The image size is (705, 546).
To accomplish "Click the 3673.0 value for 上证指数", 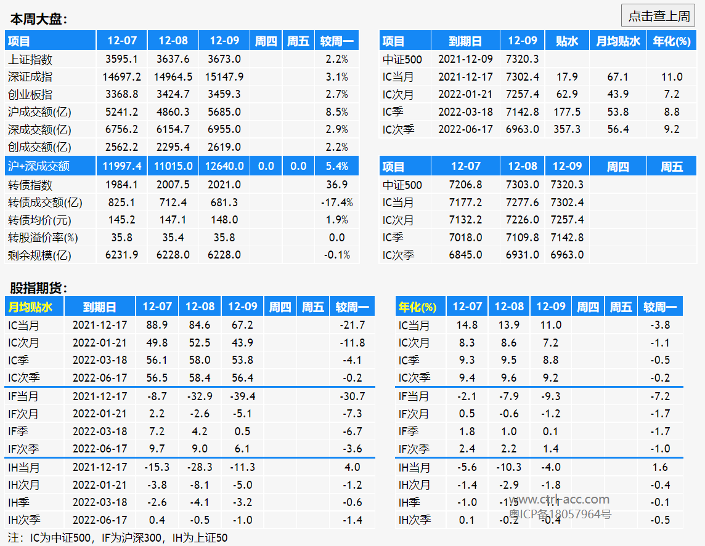I will coord(224,59).
